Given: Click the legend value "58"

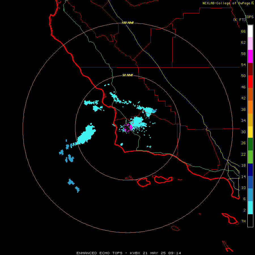Looking at the screenshot, I should click(x=243, y=54).
